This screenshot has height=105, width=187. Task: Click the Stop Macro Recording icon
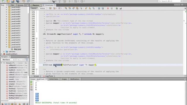(x=112, y=8)
